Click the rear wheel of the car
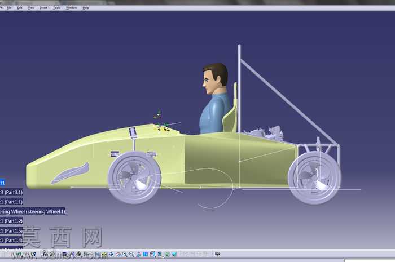Screen dimensions: 395x262 coord(314,177)
